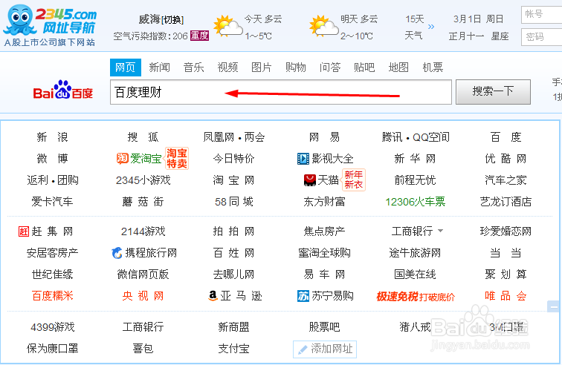This screenshot has width=562, height=365.
Task: Open the 保为康口罩 link
Action: pos(52,349)
